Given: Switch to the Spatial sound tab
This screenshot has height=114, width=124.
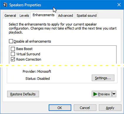Looking at the screenshot, I should 86,16.
